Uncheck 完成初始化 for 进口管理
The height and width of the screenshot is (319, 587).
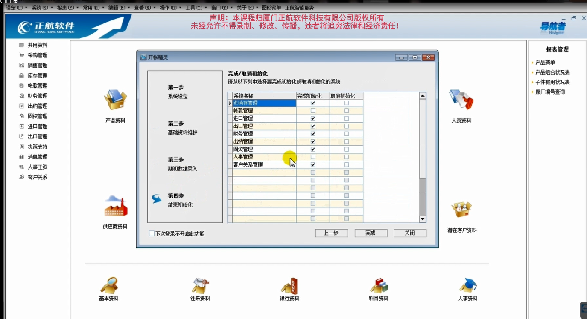(x=313, y=118)
